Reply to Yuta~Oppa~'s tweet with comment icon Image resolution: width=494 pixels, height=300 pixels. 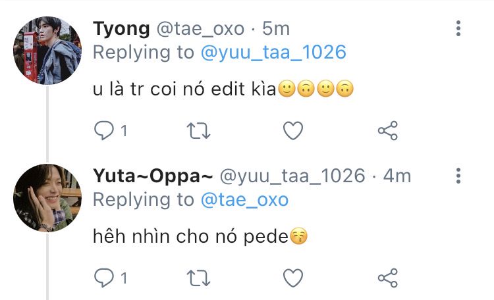(x=104, y=278)
